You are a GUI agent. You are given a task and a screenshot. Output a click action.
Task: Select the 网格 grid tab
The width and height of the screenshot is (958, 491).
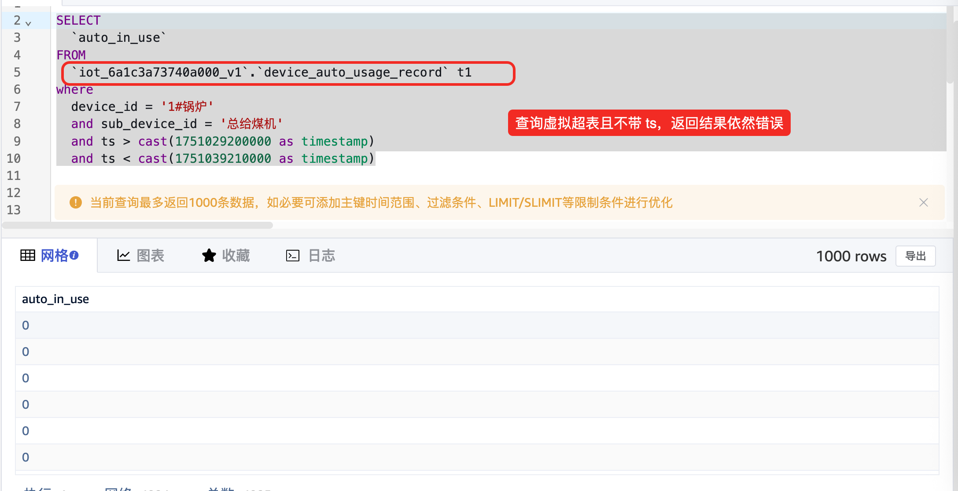[54, 255]
